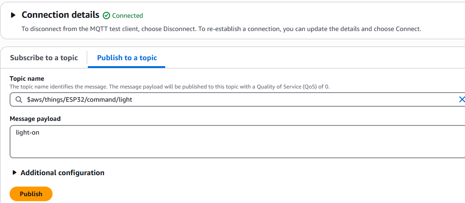
Task: Expand the Connection details disclosure triangle
Action: 13,15
